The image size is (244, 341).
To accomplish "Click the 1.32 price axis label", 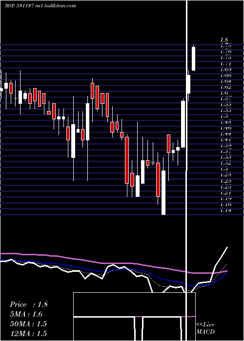I will click(225, 163).
